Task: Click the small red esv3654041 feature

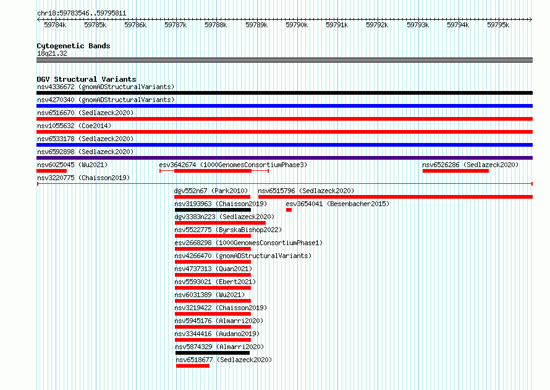Action: [x=289, y=210]
